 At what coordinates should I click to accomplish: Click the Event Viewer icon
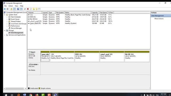[9, 19]
